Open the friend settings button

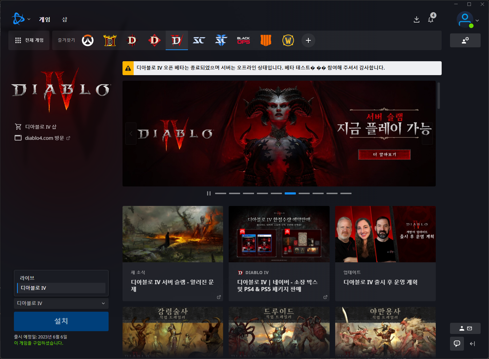click(x=465, y=40)
